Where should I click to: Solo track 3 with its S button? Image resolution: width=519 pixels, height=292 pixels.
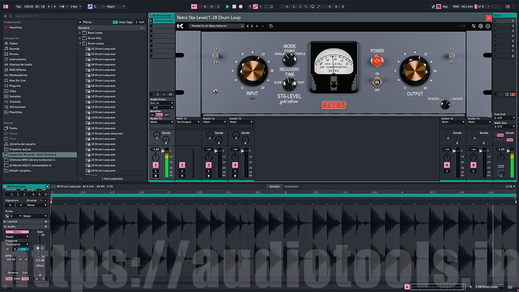tap(208, 171)
